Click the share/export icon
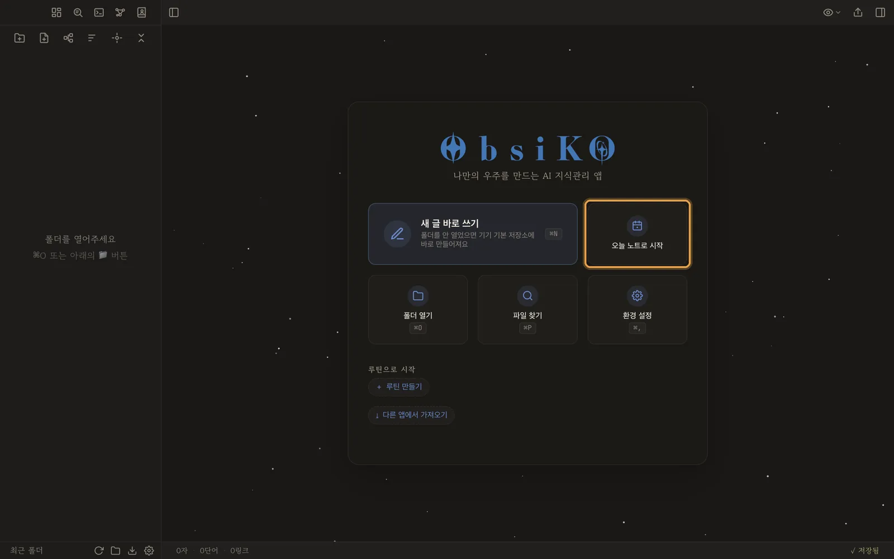 [858, 12]
